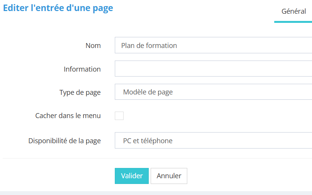Click the Type de page label
312x195 pixels.
80,93
